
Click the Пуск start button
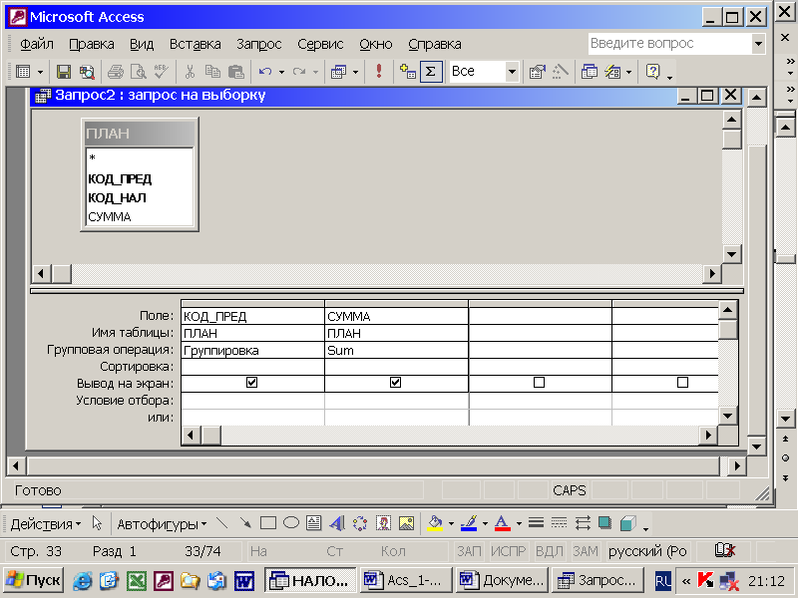(34, 580)
